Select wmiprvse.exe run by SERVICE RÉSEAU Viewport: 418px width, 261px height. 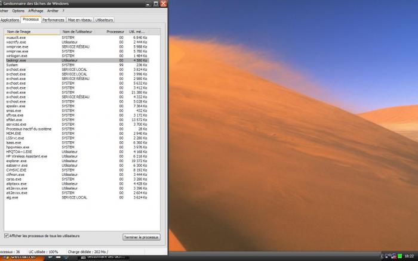pyautogui.click(x=77, y=46)
